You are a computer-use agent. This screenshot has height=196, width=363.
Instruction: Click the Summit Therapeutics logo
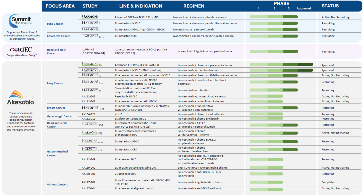pyautogui.click(x=20, y=21)
